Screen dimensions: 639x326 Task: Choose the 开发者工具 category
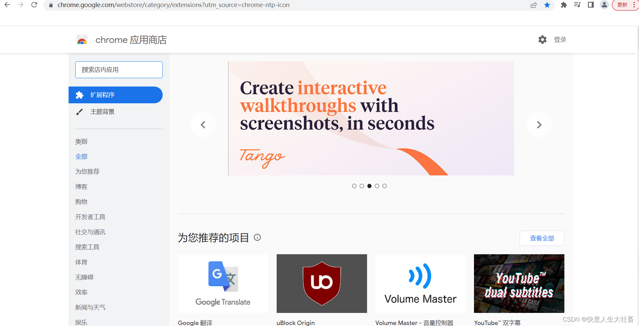click(90, 217)
